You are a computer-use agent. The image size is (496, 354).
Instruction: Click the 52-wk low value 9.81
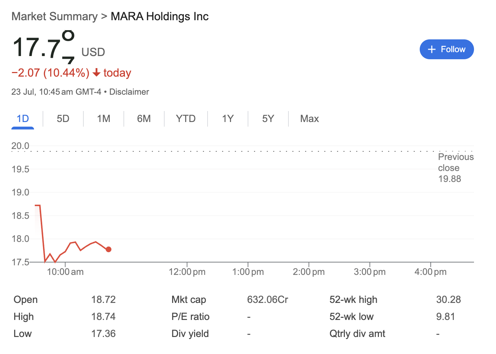446,317
